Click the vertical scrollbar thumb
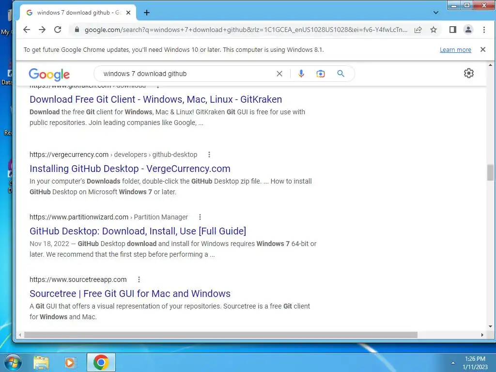Viewport: 496px width, 372px height. (490, 172)
